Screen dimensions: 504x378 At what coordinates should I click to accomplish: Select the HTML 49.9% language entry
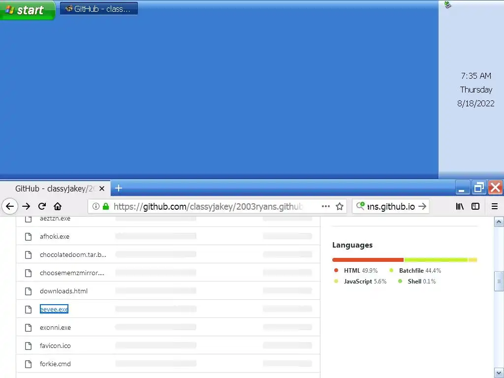[x=356, y=271]
